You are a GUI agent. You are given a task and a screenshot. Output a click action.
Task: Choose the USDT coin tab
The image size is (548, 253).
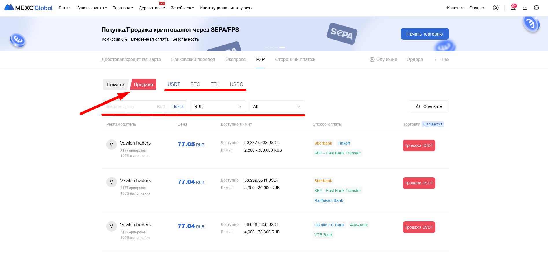click(174, 84)
